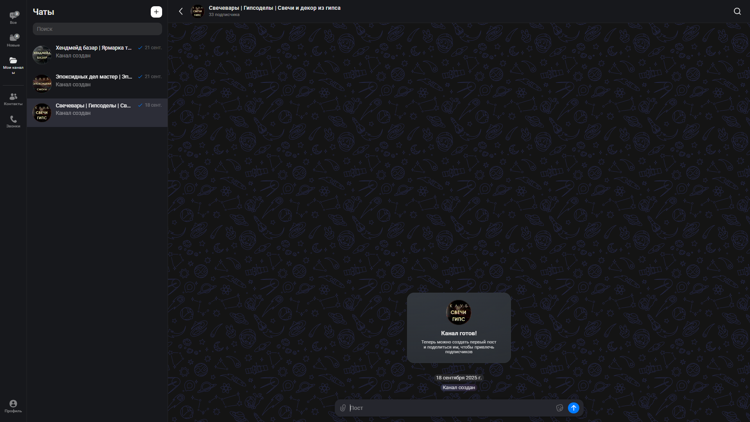Viewport: 750px width, 422px height.
Task: Open the 'Новые' chats folder
Action: pyautogui.click(x=13, y=40)
